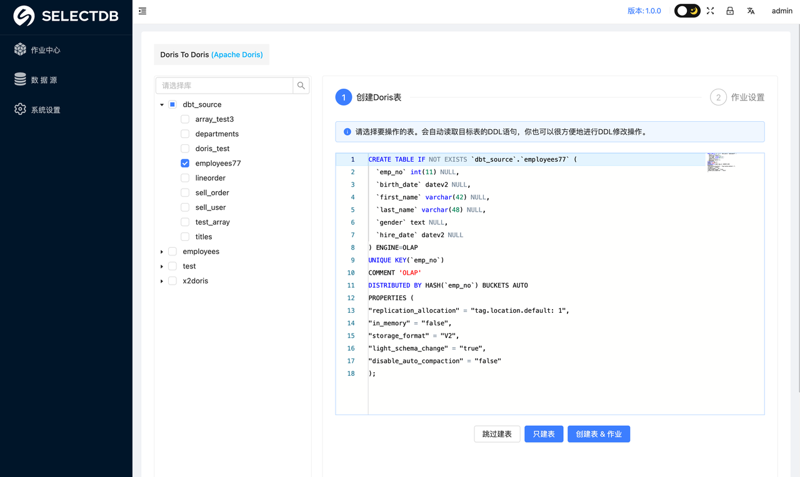Expand the x2doris database node
This screenshot has width=800, height=477.
tap(162, 281)
